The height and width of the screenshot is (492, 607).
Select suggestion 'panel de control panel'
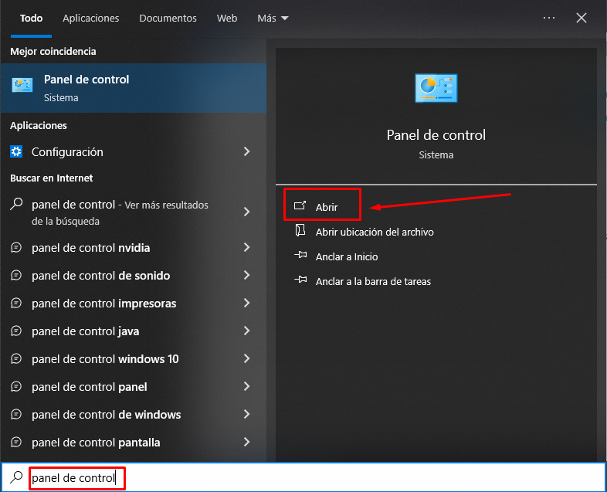pos(134,387)
